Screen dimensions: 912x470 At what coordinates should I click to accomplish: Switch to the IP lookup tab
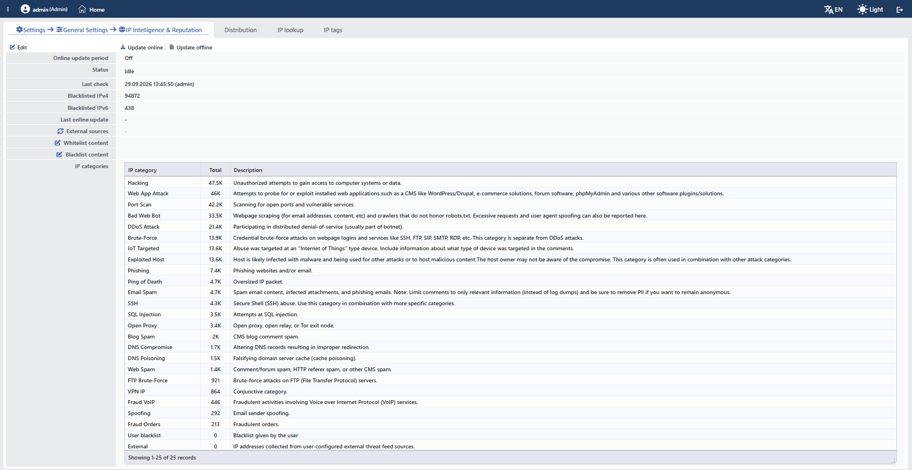tap(290, 30)
